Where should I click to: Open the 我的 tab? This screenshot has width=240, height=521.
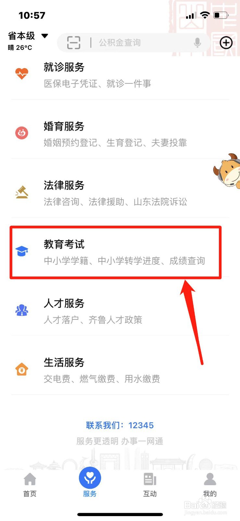tap(210, 485)
